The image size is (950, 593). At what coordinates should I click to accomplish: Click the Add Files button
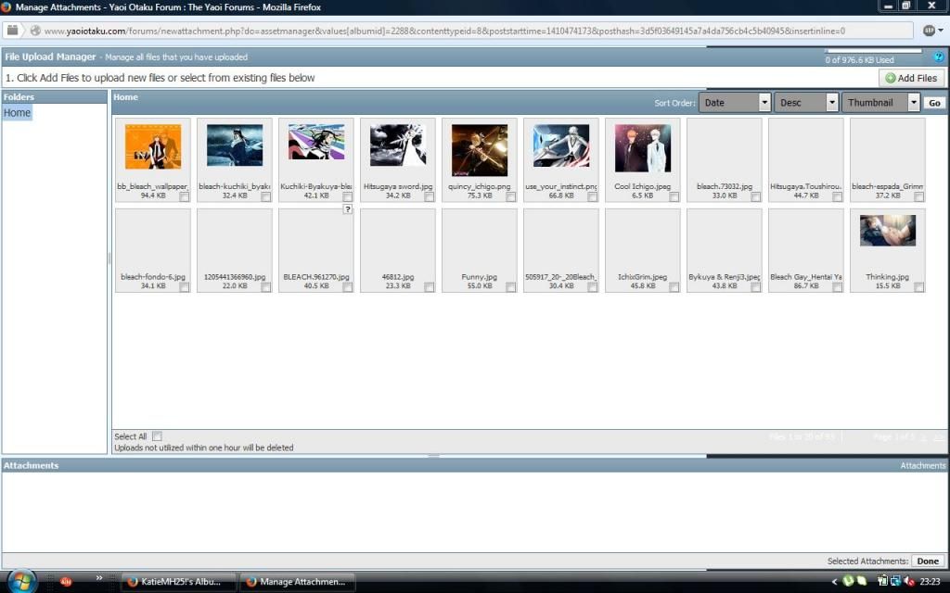click(911, 78)
